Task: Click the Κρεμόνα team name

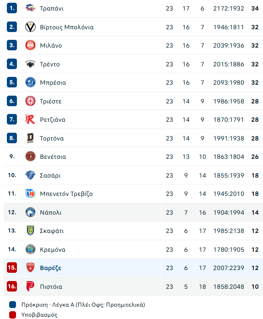Action: tap(53, 249)
